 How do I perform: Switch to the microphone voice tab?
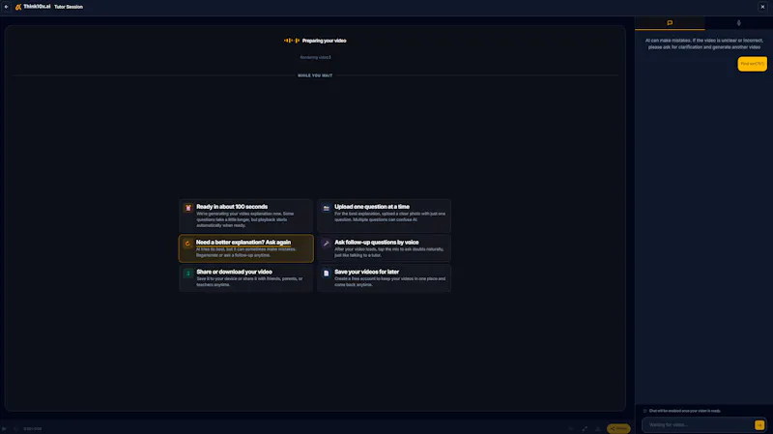tap(738, 22)
